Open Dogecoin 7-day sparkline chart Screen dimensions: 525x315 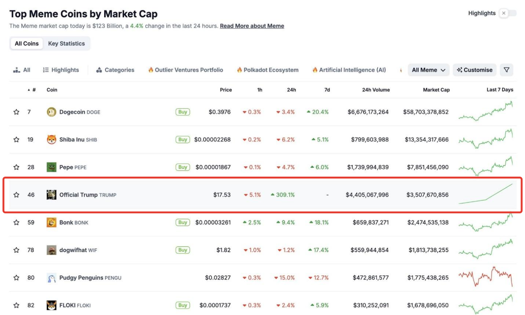(x=486, y=111)
